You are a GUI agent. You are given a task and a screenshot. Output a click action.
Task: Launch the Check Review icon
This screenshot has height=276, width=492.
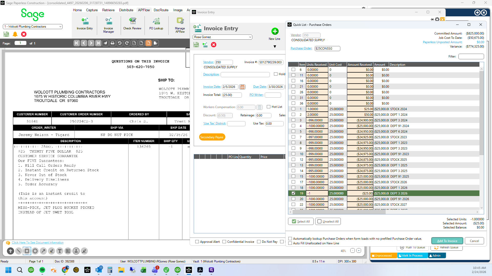point(132,24)
